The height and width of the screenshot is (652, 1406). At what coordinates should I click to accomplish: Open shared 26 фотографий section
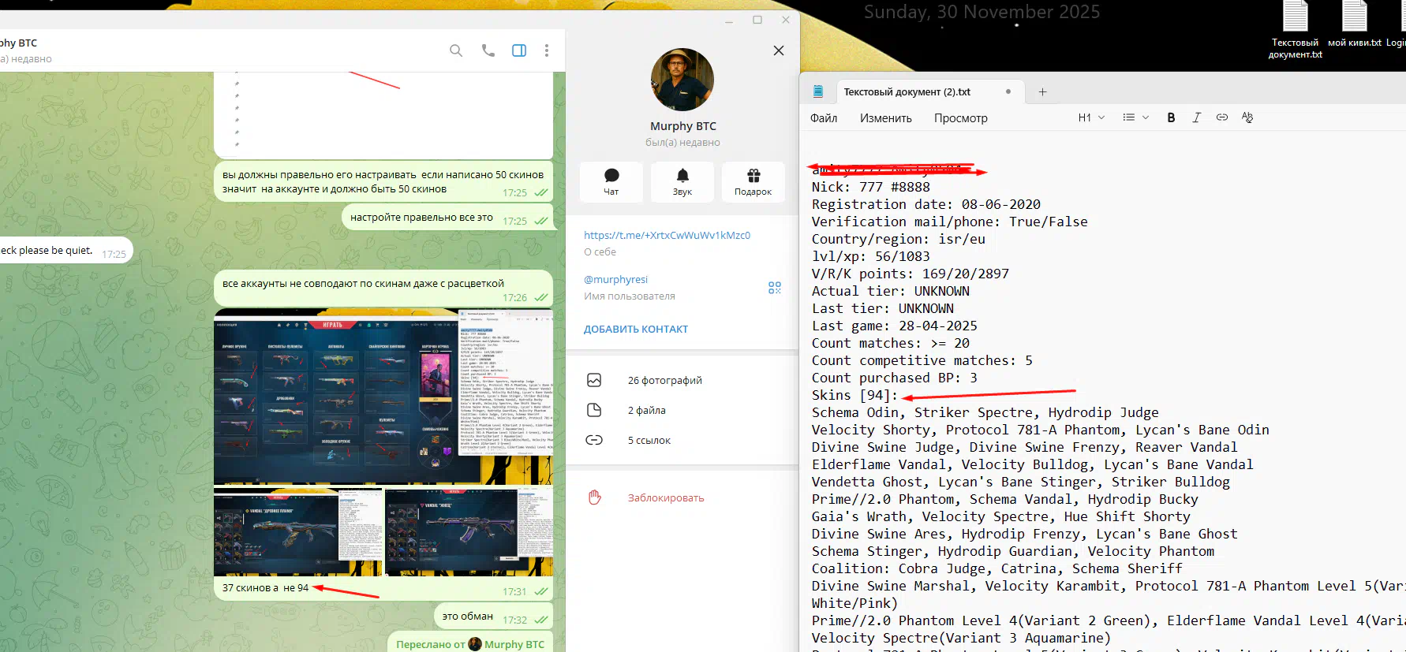(664, 380)
